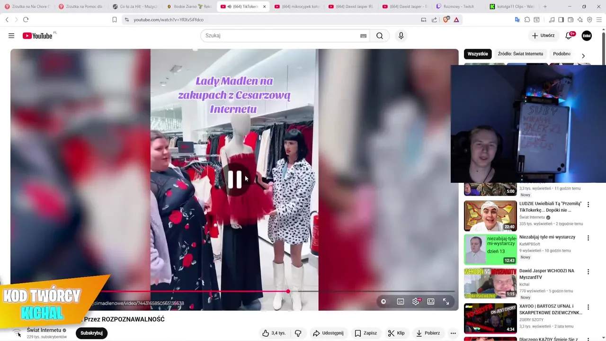Open options menu for Dawid Jasper WCHODZI video
This screenshot has width=606, height=341.
(x=588, y=272)
